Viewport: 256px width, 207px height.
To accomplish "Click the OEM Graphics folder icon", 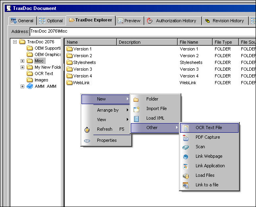I will [30, 54].
